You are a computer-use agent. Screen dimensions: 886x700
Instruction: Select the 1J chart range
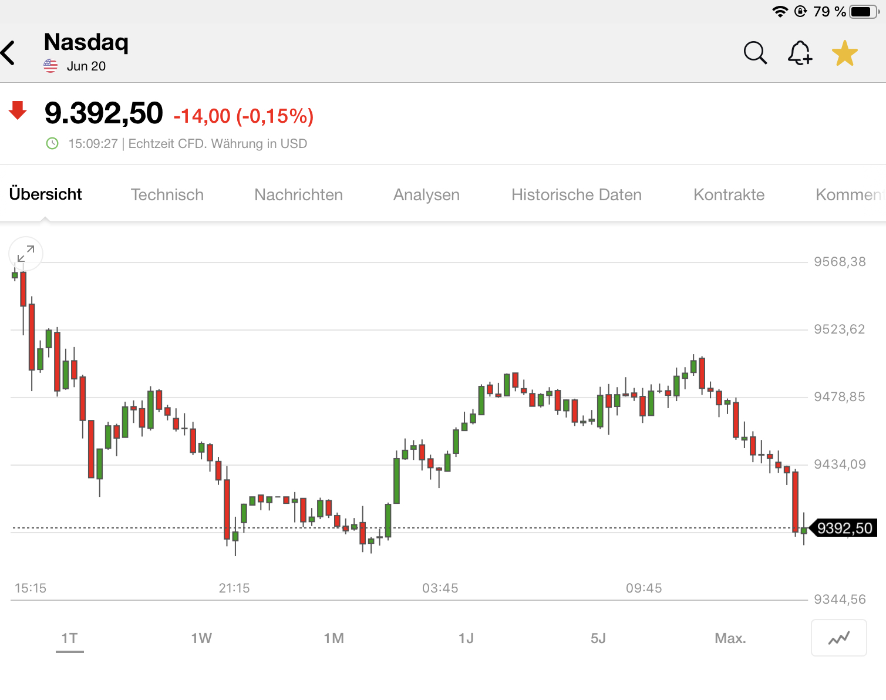click(x=466, y=638)
